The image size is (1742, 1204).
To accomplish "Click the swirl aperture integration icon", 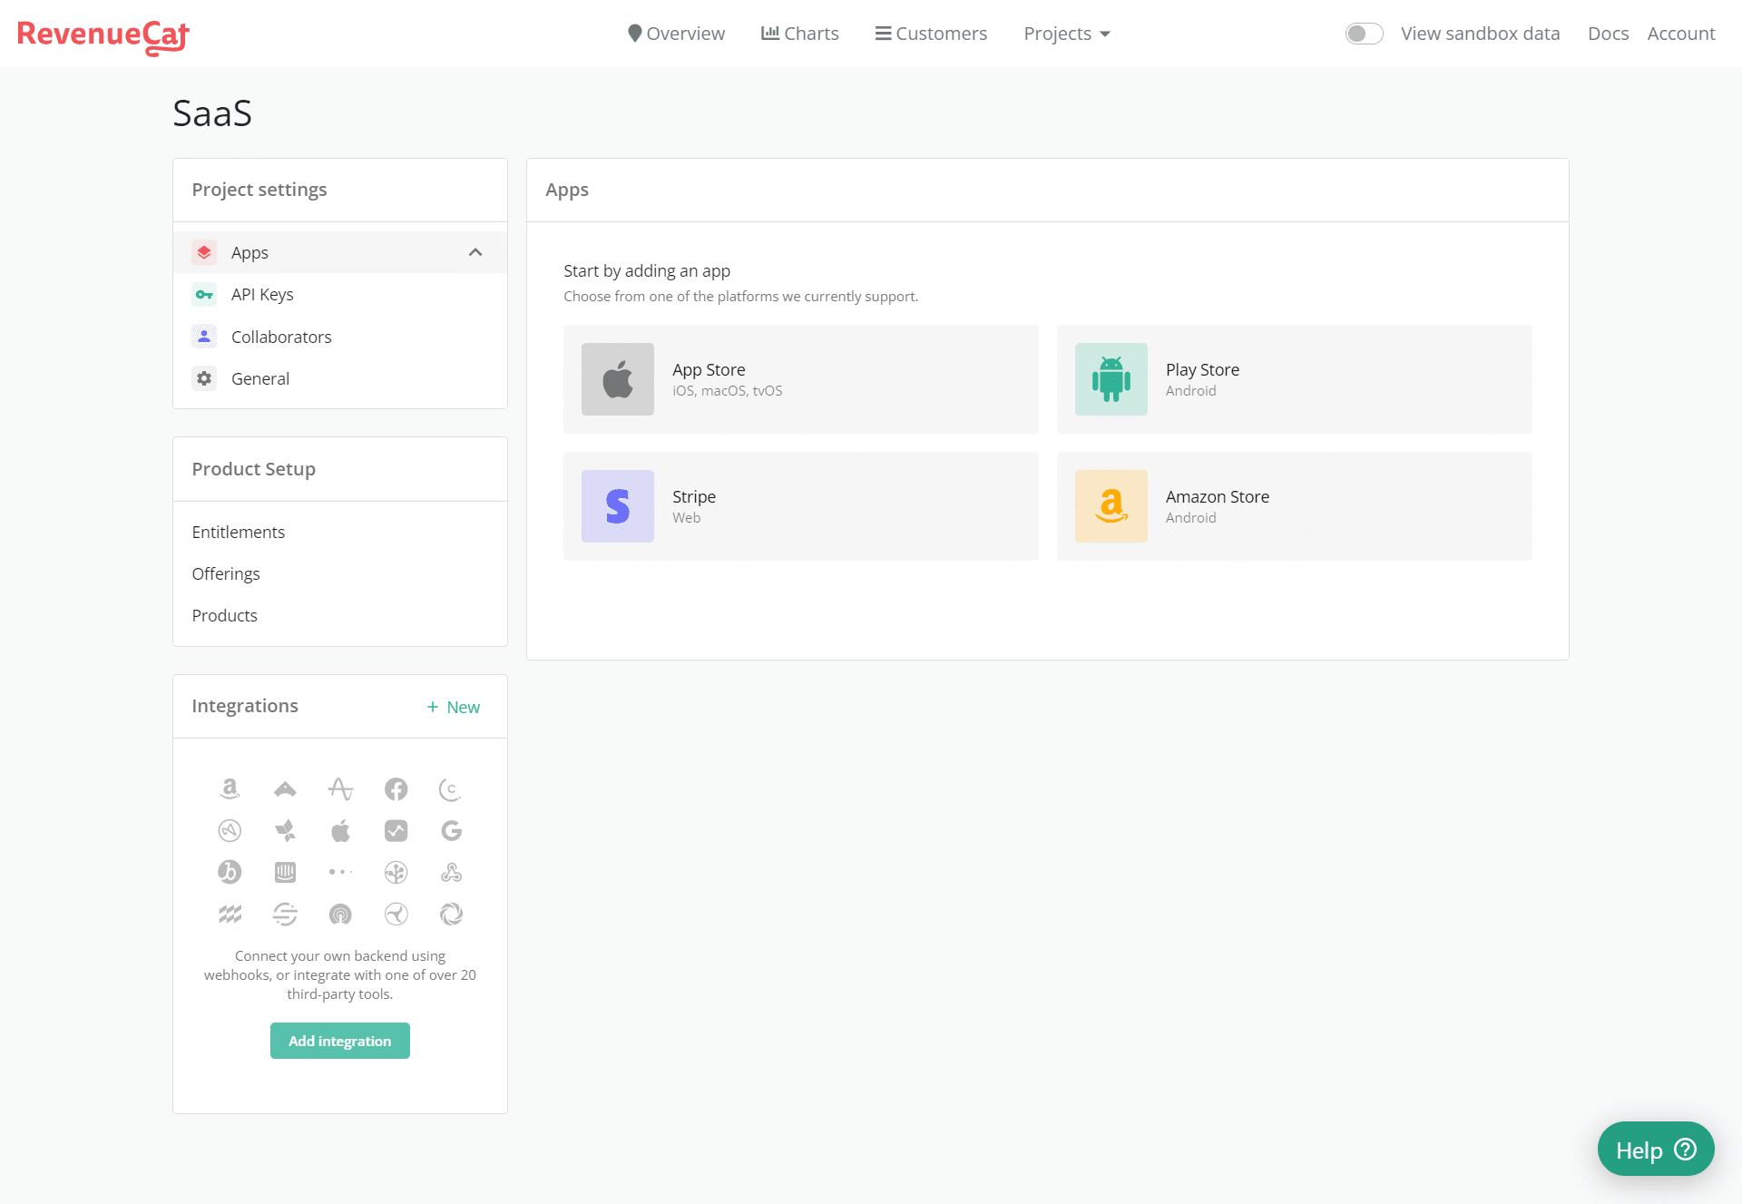I will pos(451,915).
